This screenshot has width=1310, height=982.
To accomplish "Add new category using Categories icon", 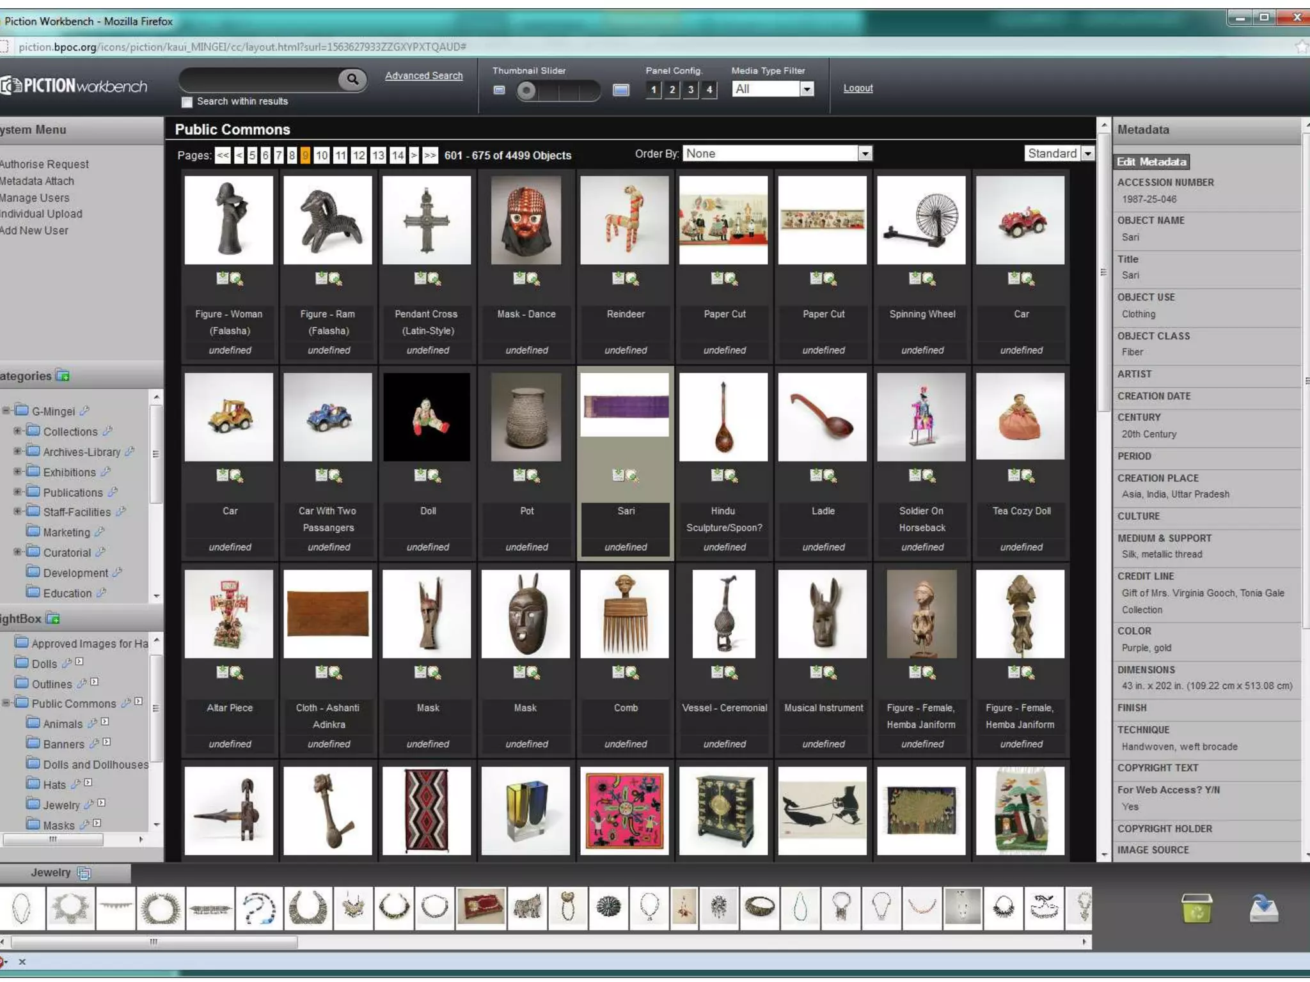I will tap(63, 376).
